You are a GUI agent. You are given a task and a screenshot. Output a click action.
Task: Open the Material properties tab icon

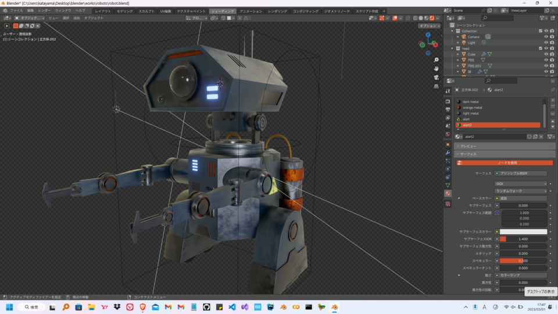click(448, 194)
